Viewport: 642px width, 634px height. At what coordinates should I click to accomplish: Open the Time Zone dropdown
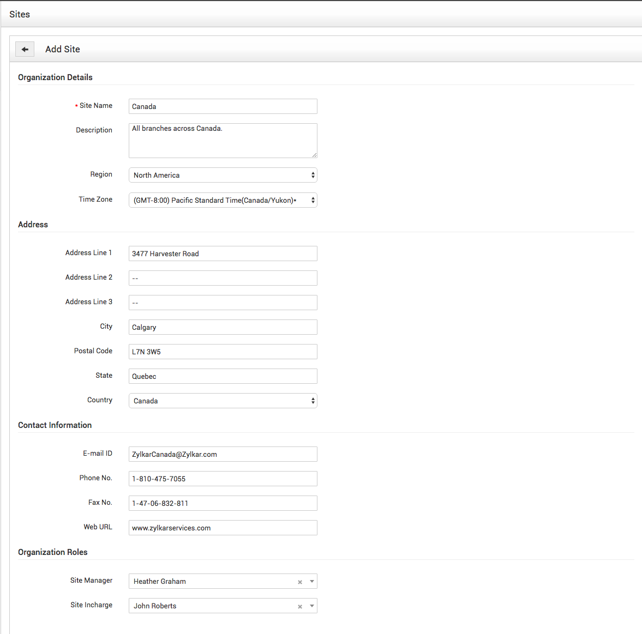223,200
